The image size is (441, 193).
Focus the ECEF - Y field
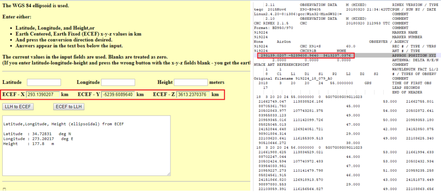click(118, 95)
